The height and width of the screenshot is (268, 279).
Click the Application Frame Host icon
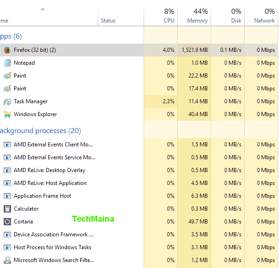tap(7, 196)
